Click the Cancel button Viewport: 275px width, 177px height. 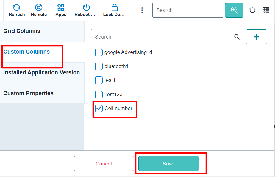click(104, 164)
